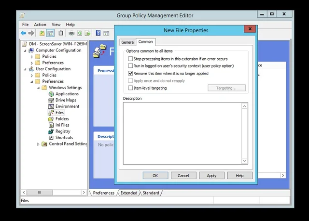Screen dimensions: 309x221
Task: Switch to the Standard bottom tab
Action: [151, 193]
